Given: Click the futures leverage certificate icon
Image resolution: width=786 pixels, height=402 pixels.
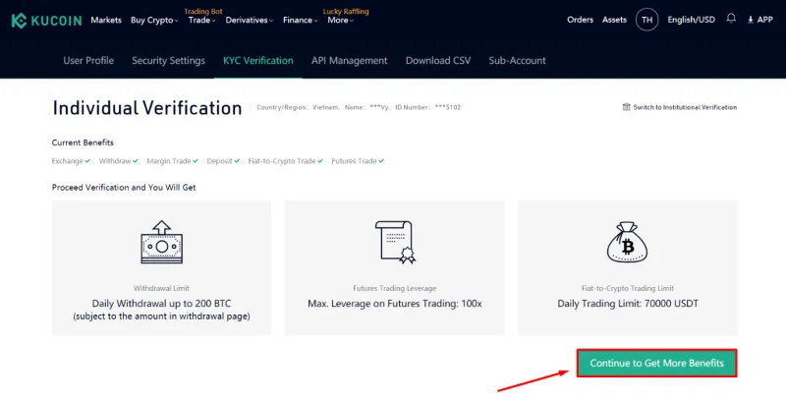Looking at the screenshot, I should coord(395,242).
